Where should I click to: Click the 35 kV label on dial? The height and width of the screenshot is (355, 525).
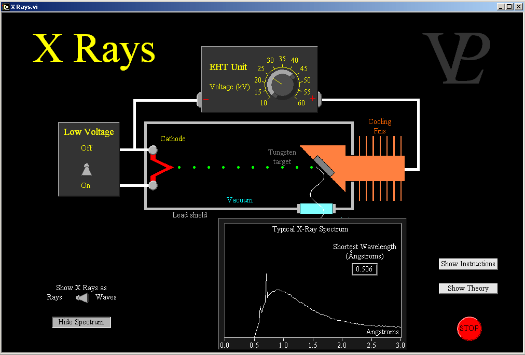[x=282, y=59]
